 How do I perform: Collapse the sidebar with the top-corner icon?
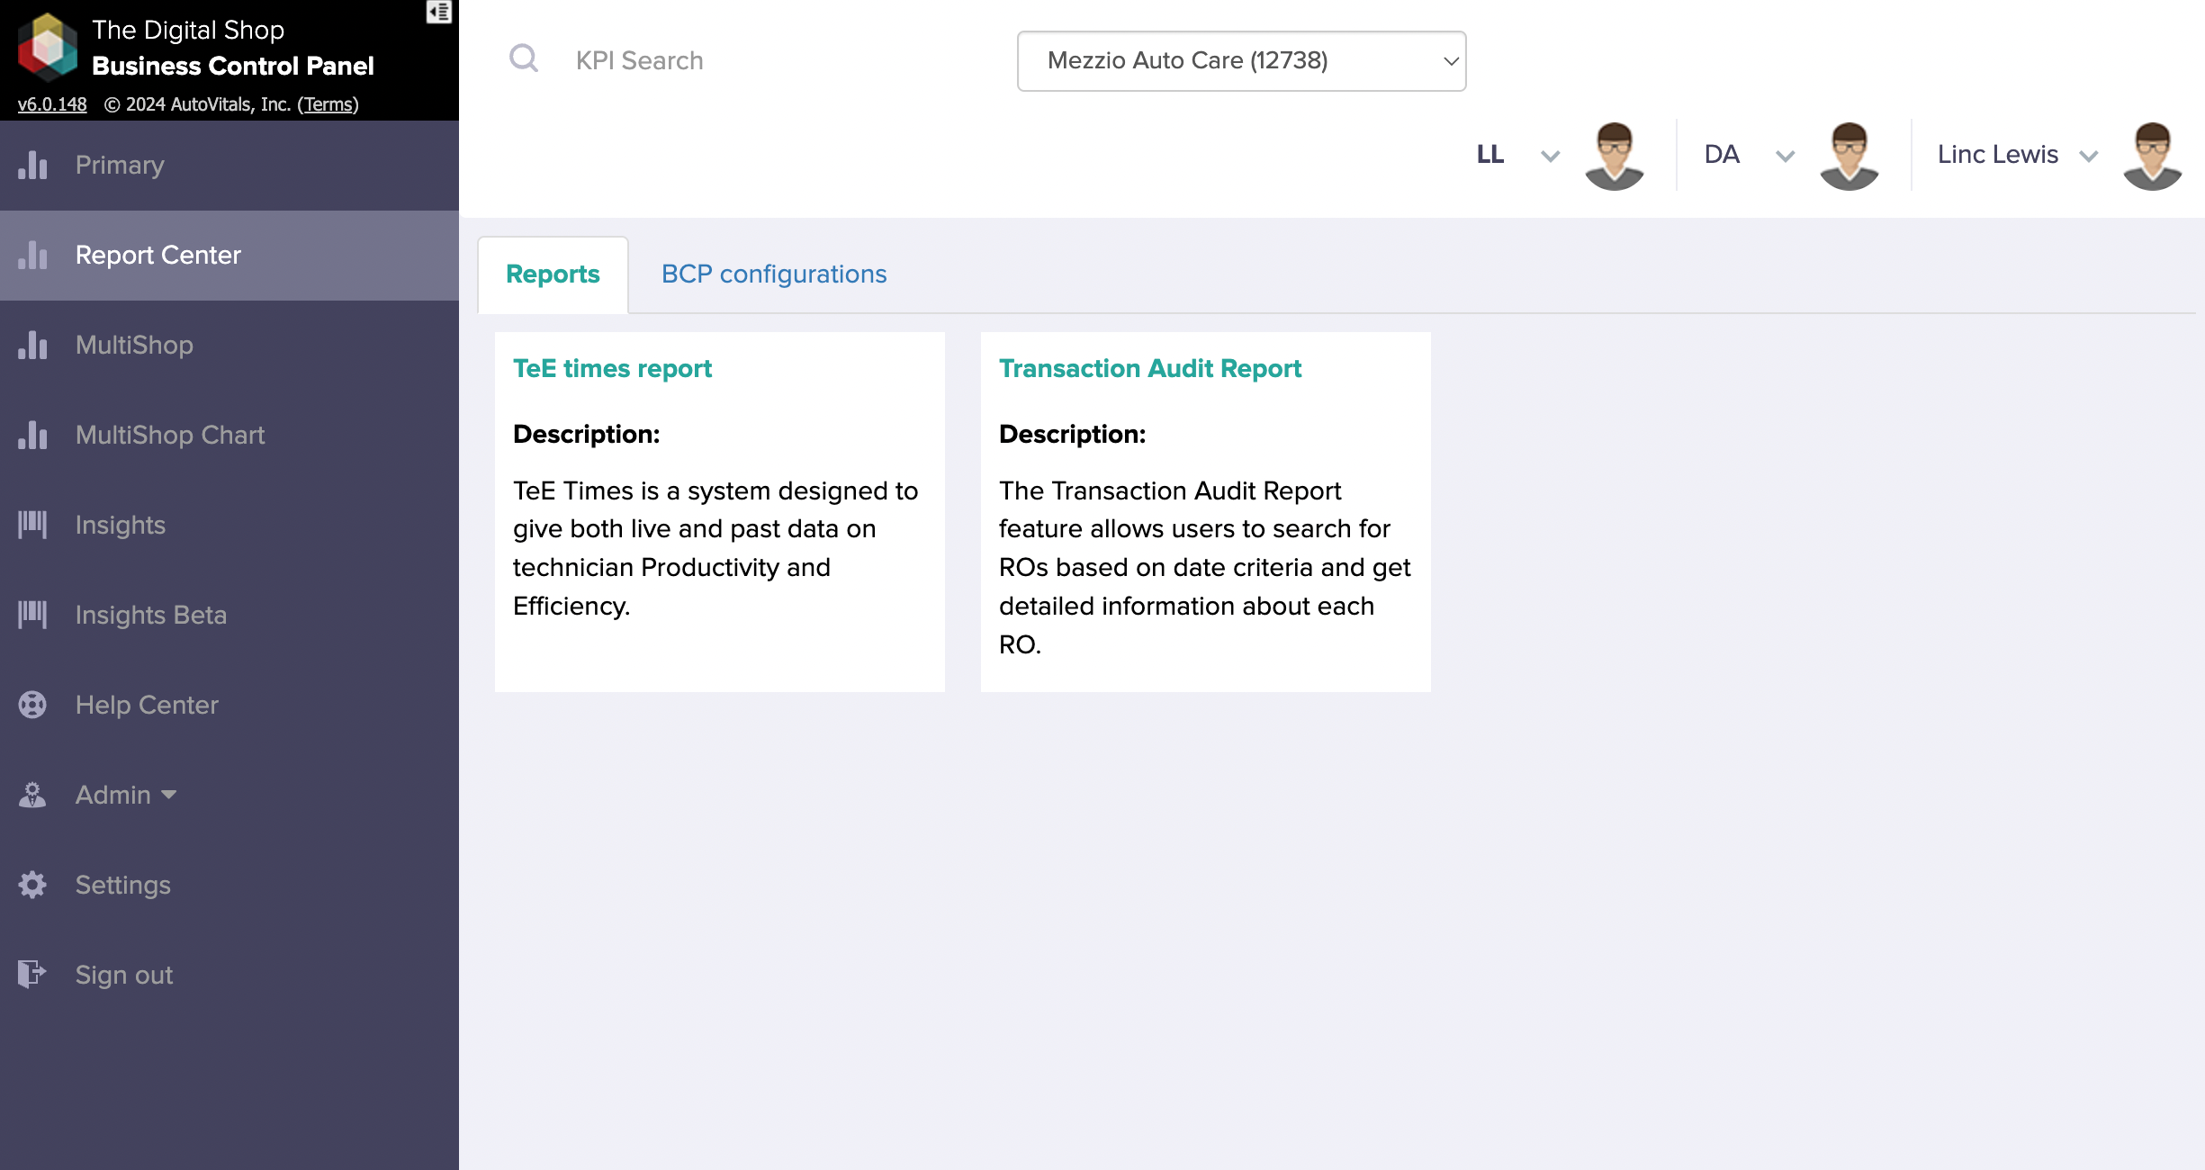pyautogui.click(x=438, y=12)
